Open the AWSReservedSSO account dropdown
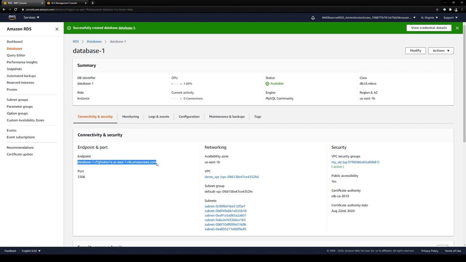The height and width of the screenshot is (262, 466). point(368,17)
